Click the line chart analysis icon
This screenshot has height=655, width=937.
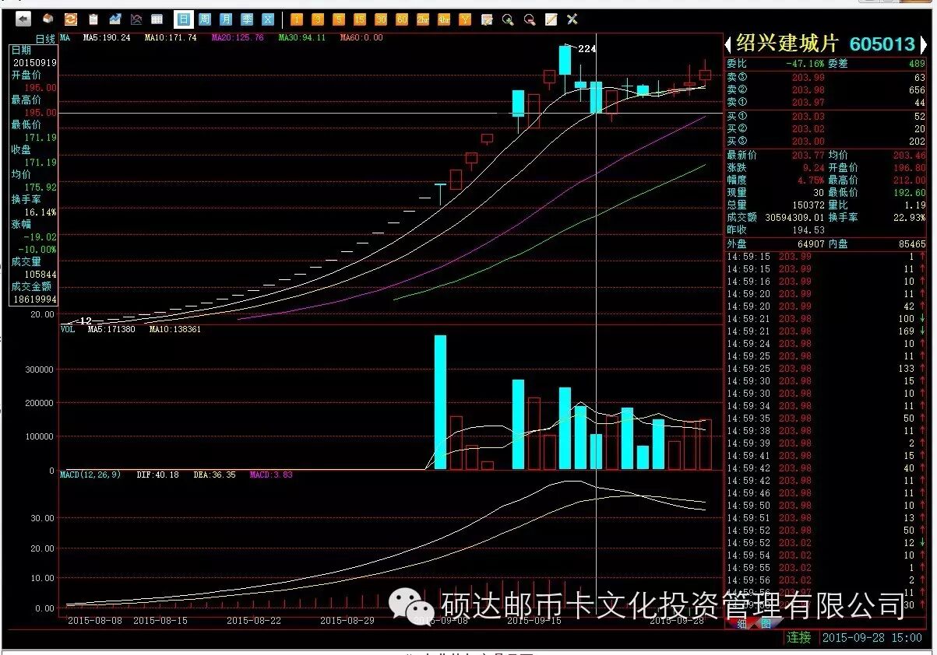click(x=136, y=19)
